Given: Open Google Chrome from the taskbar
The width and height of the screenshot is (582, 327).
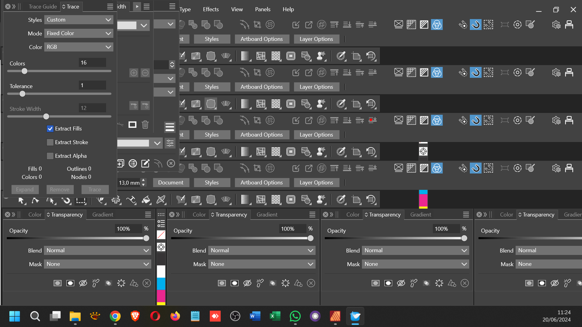Looking at the screenshot, I should [115, 316].
